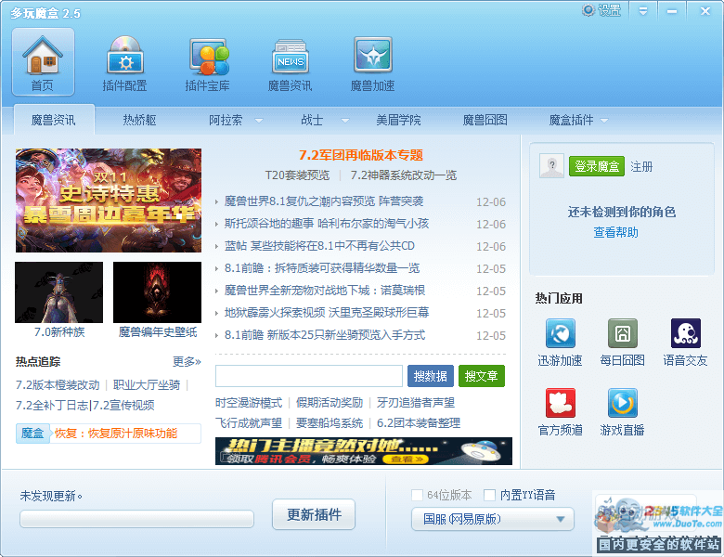The image size is (724, 557).
Task: Open news 蓝帖 某些技能将在8.1中不再有公共CD
Action: pos(319,246)
